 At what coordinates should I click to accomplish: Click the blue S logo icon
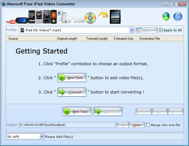point(178,16)
